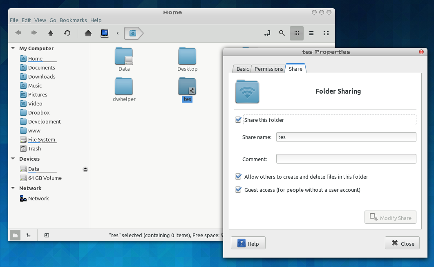
Task: Click the Up (parent folder) toolbar arrow
Action: click(51, 33)
